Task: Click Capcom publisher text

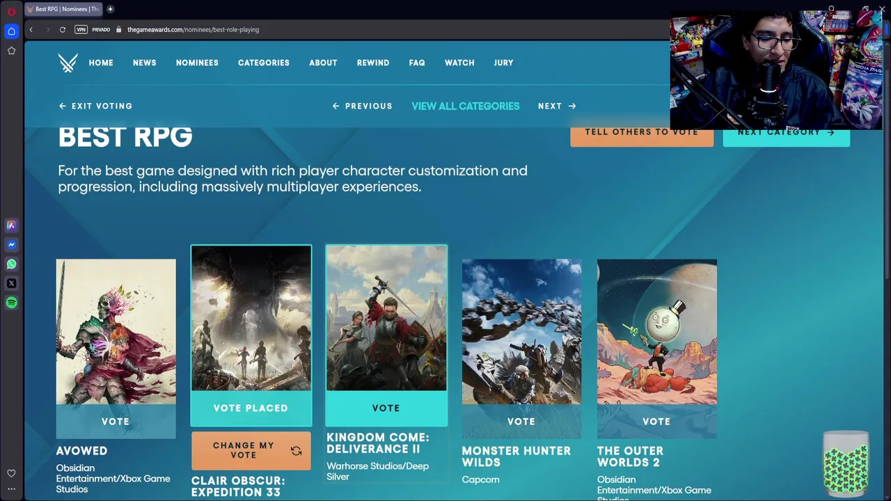Action: (480, 479)
